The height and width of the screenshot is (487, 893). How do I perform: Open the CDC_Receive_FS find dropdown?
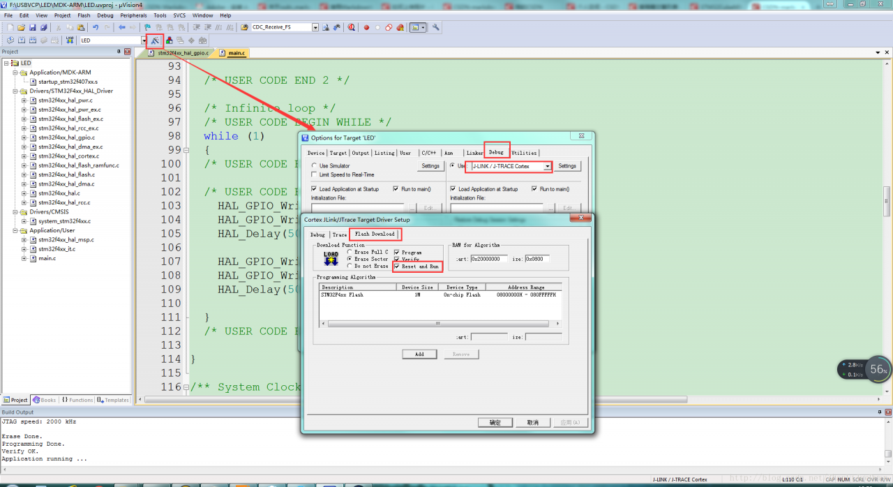[x=315, y=27]
